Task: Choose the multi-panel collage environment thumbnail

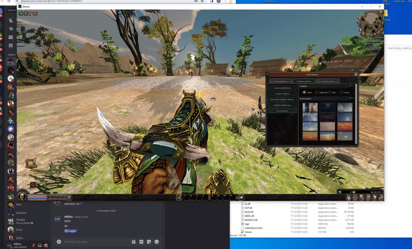Action: (310, 107)
